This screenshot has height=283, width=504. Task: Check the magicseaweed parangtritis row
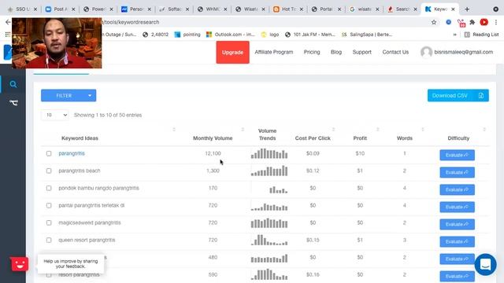coord(49,222)
